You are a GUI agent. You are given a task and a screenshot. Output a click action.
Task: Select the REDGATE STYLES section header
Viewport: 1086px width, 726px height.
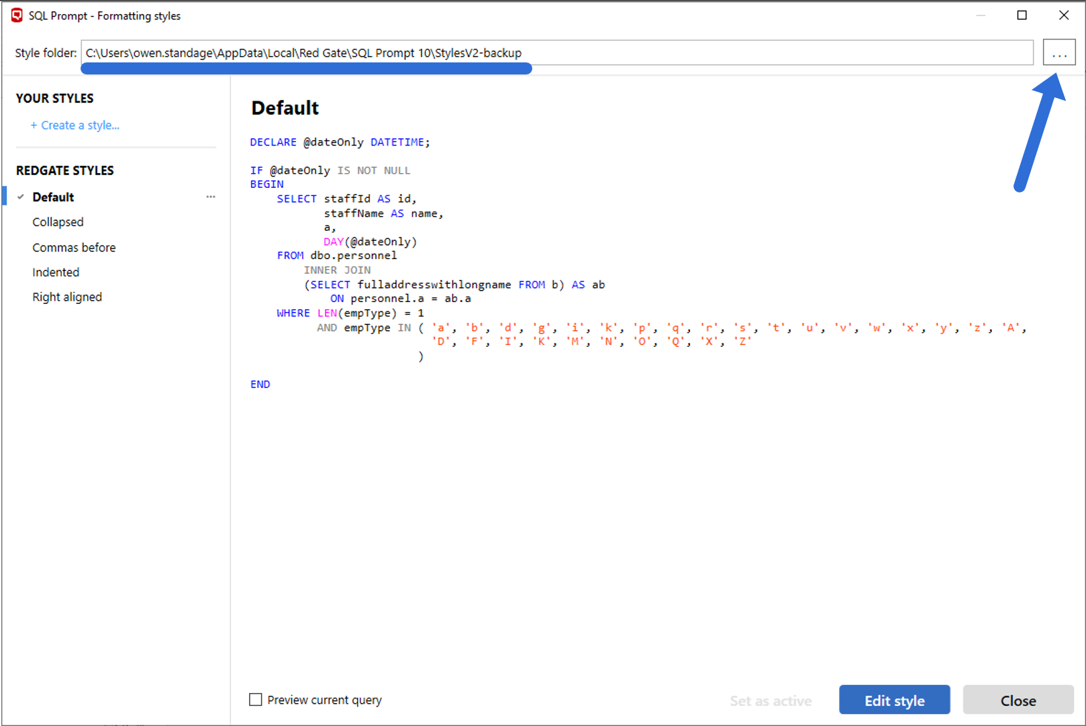coord(64,170)
